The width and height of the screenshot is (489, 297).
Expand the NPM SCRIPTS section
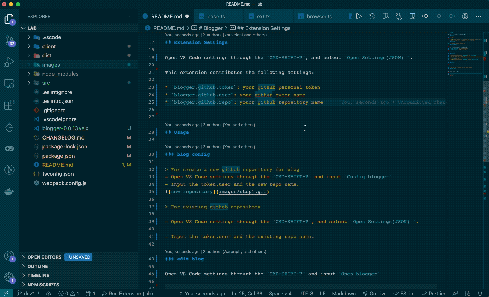(79, 285)
